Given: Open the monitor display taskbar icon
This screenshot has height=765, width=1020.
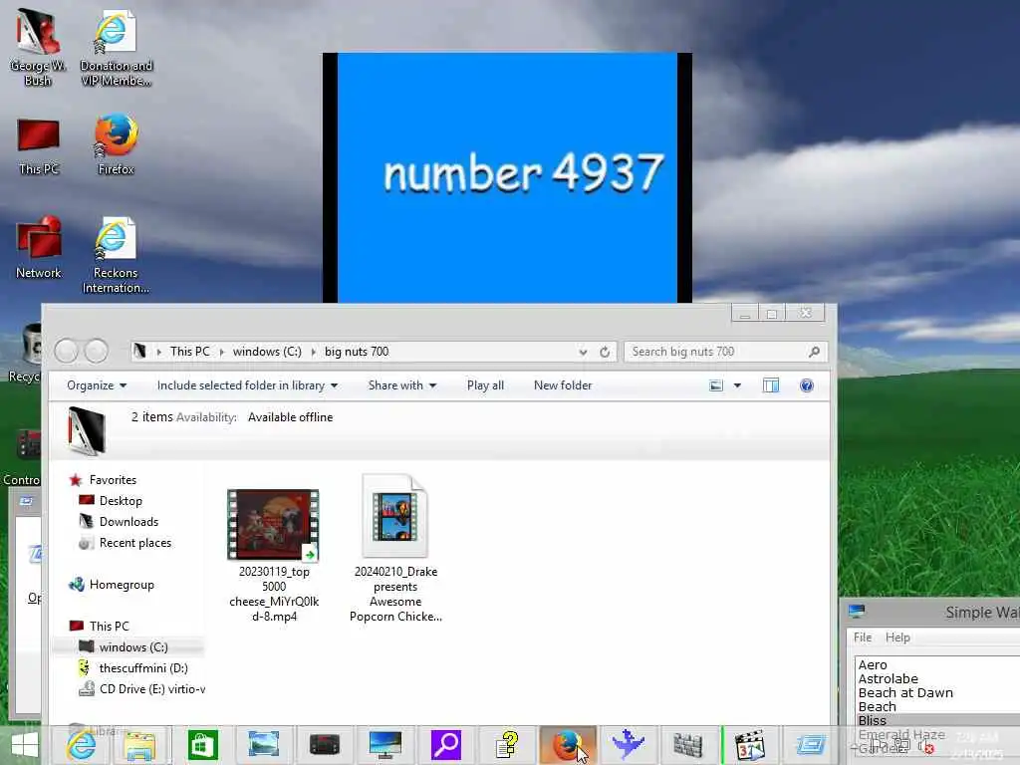Looking at the screenshot, I should [385, 745].
